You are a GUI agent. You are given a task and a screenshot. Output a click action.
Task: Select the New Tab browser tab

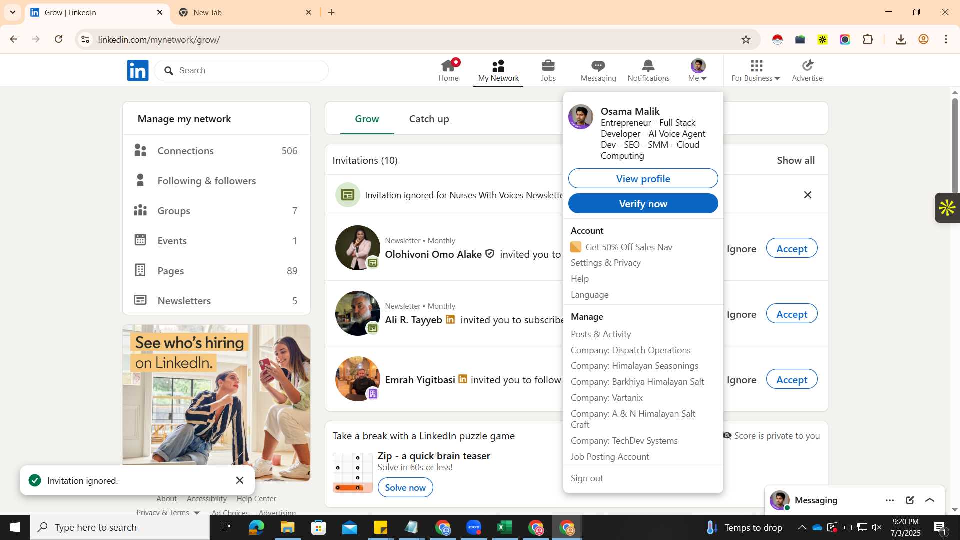[x=245, y=12]
